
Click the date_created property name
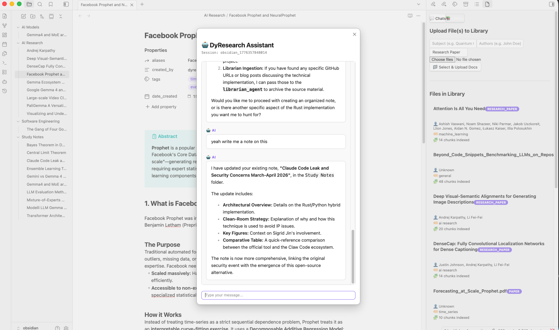[164, 96]
